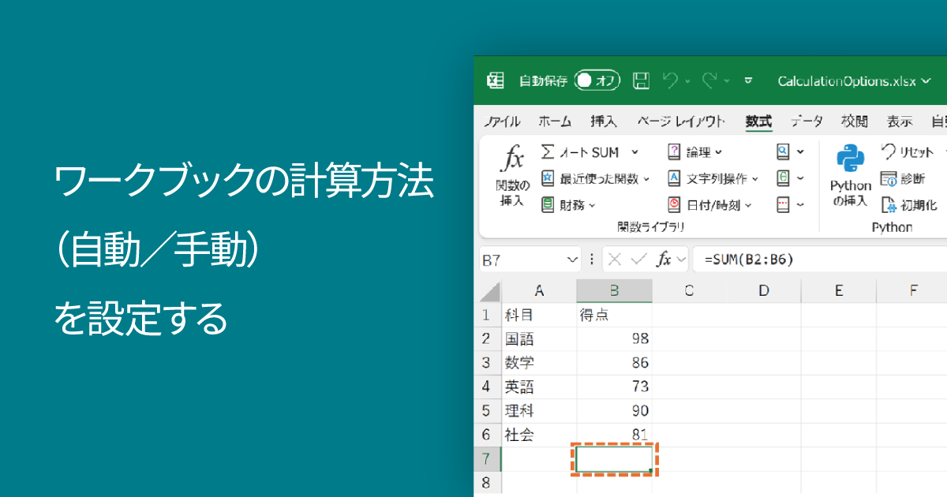Click the 保存 (Save) button

641,80
